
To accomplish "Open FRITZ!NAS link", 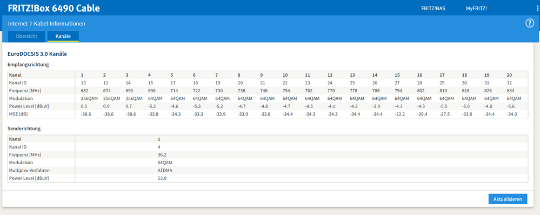I will click(x=433, y=9).
